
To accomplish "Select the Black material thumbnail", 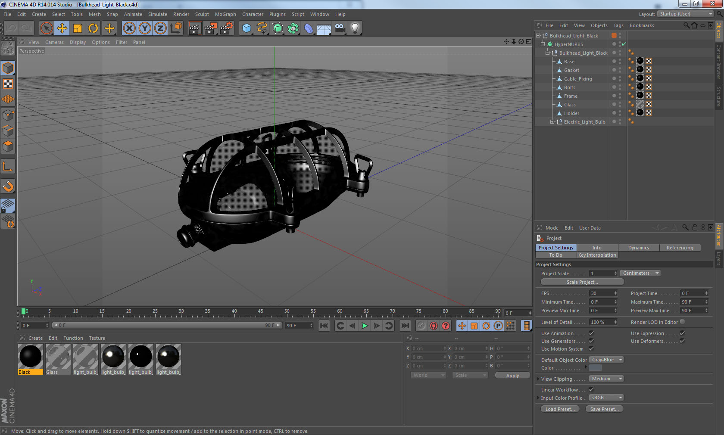I will coord(31,356).
